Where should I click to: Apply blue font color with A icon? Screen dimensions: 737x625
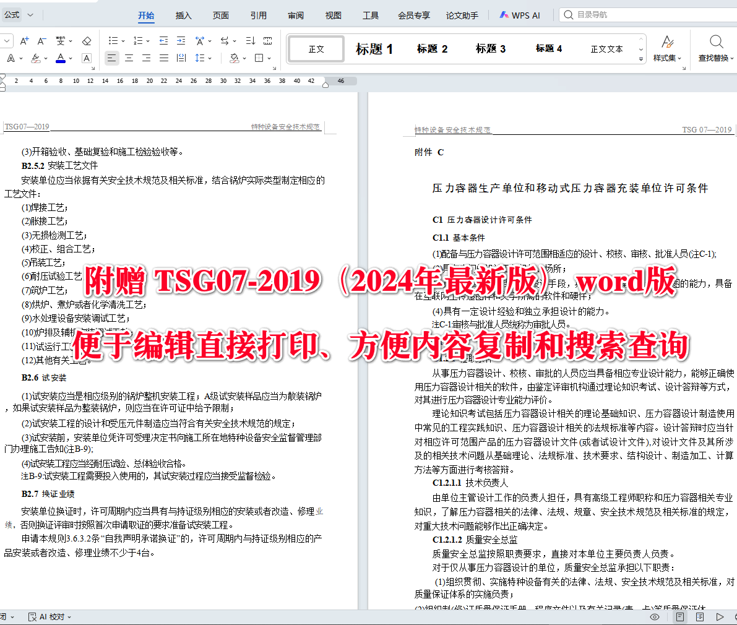pyautogui.click(x=61, y=58)
